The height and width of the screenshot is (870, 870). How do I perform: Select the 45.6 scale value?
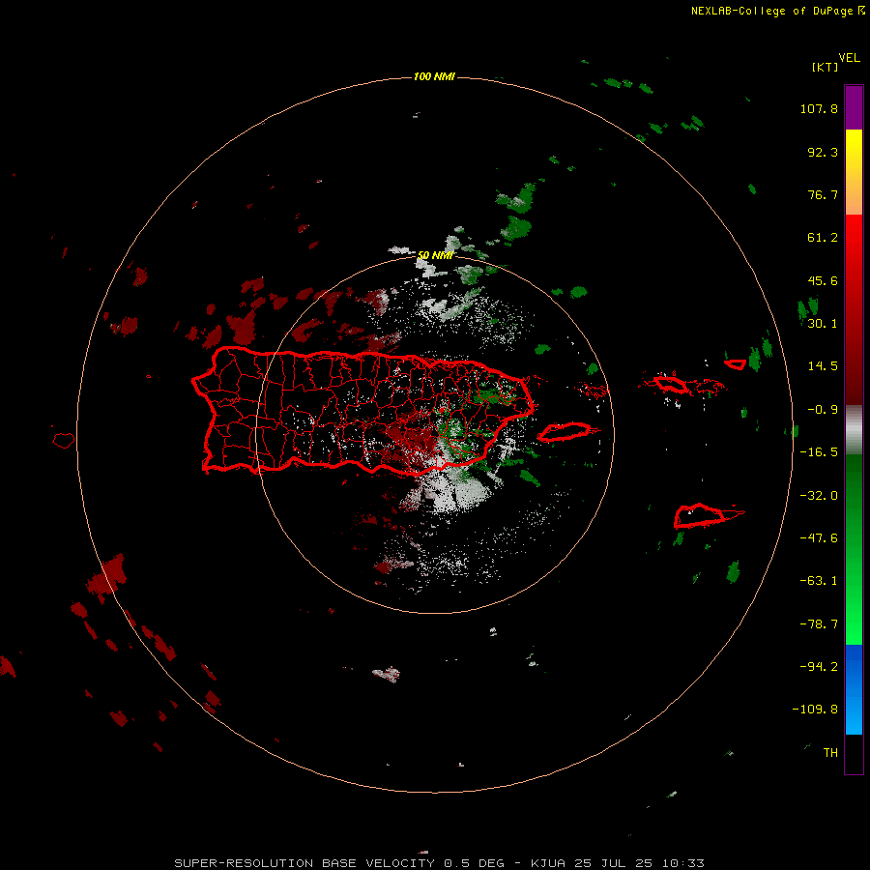click(823, 280)
